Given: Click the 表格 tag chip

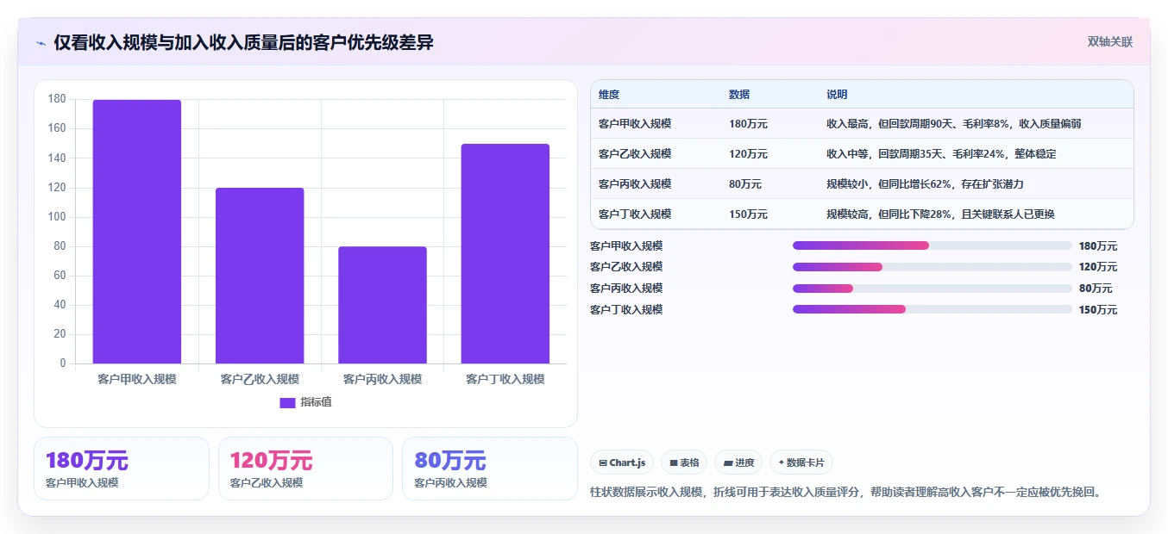Looking at the screenshot, I should click(x=684, y=463).
